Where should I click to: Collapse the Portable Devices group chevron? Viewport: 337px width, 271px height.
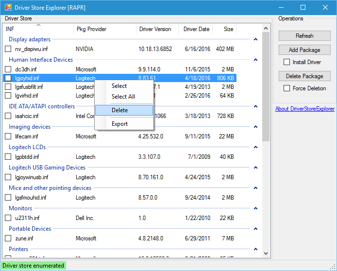(x=255, y=229)
